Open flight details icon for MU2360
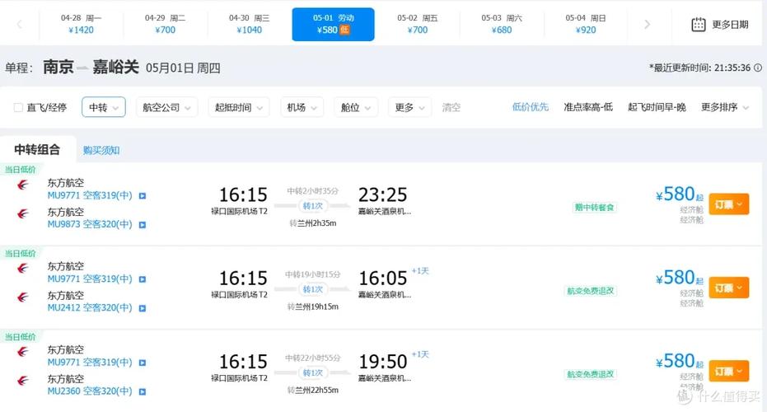The height and width of the screenshot is (412, 767). [143, 391]
